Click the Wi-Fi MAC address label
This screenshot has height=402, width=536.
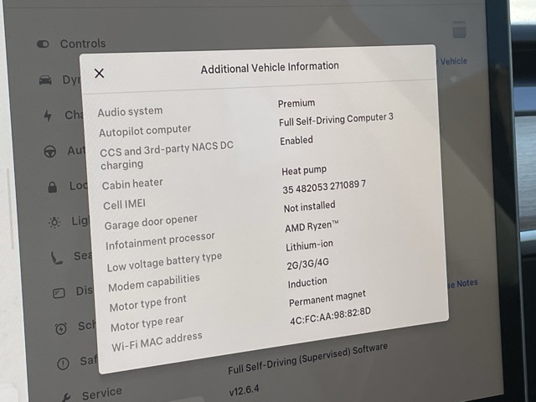157,342
